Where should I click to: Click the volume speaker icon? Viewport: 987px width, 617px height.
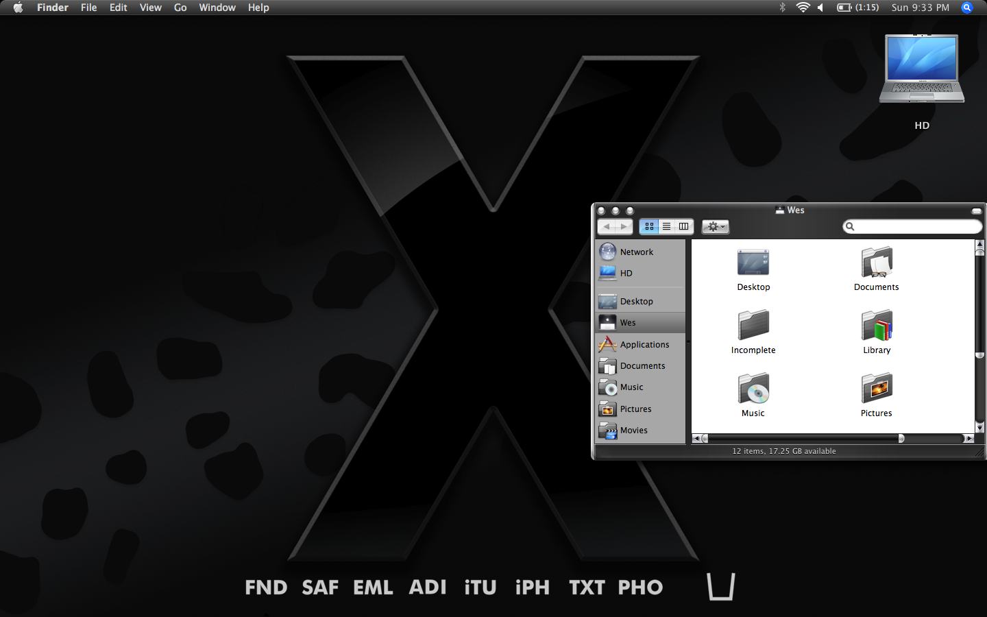pyautogui.click(x=820, y=8)
